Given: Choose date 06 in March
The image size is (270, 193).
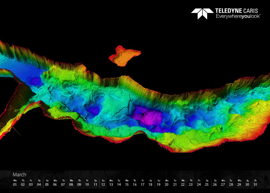Looking at the screenshot, I should coord(55,184).
